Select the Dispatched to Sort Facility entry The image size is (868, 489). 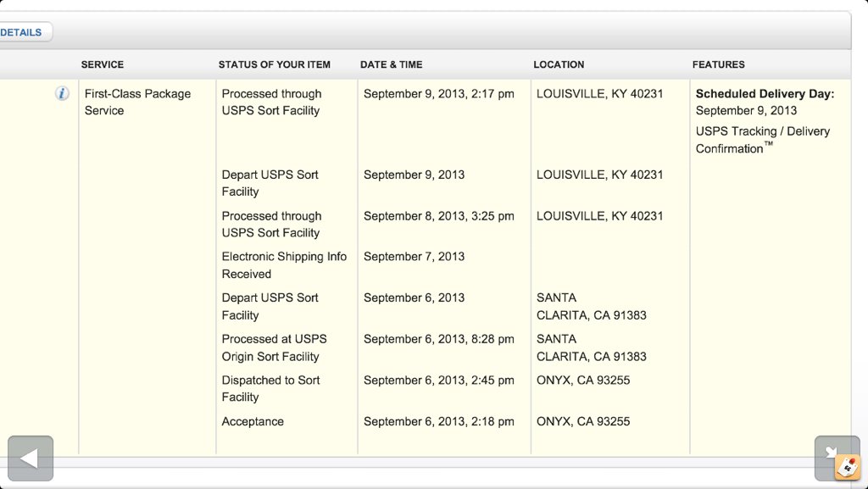pyautogui.click(x=270, y=388)
